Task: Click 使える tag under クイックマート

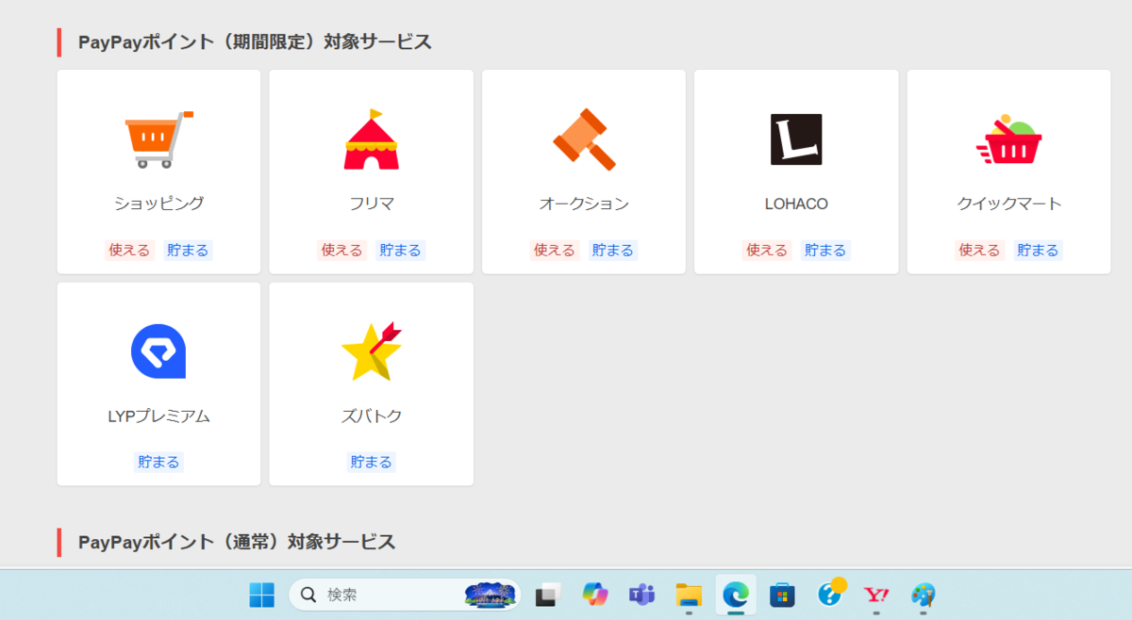Action: (979, 250)
